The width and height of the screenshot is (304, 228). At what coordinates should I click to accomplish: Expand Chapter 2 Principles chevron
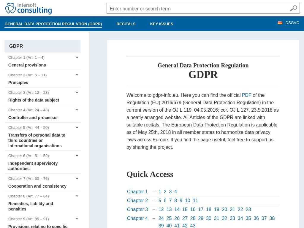click(77, 75)
